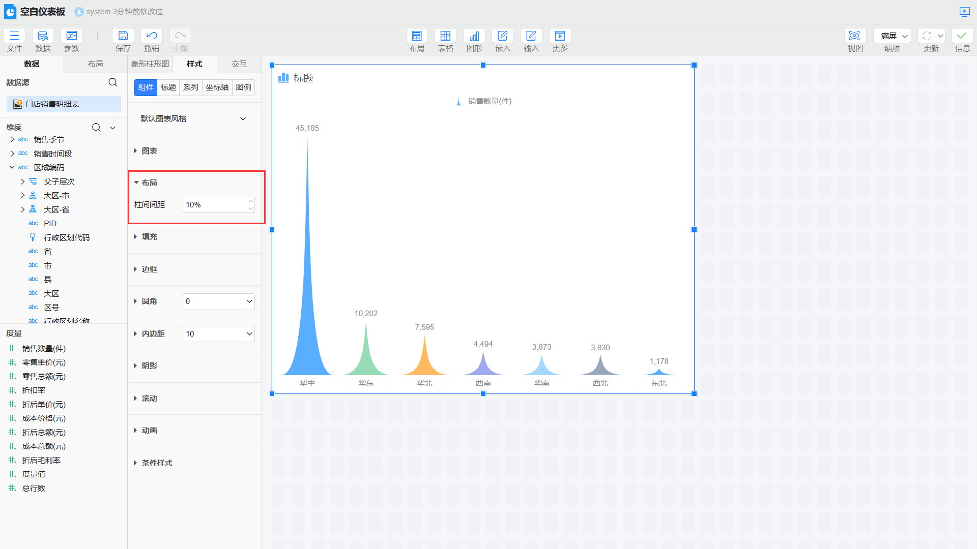
Task: Click the 销售数量(件) measure field
Action: [44, 348]
